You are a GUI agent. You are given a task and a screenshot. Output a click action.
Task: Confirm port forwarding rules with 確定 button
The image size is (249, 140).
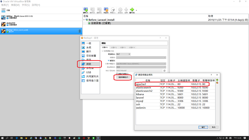tap(203, 127)
